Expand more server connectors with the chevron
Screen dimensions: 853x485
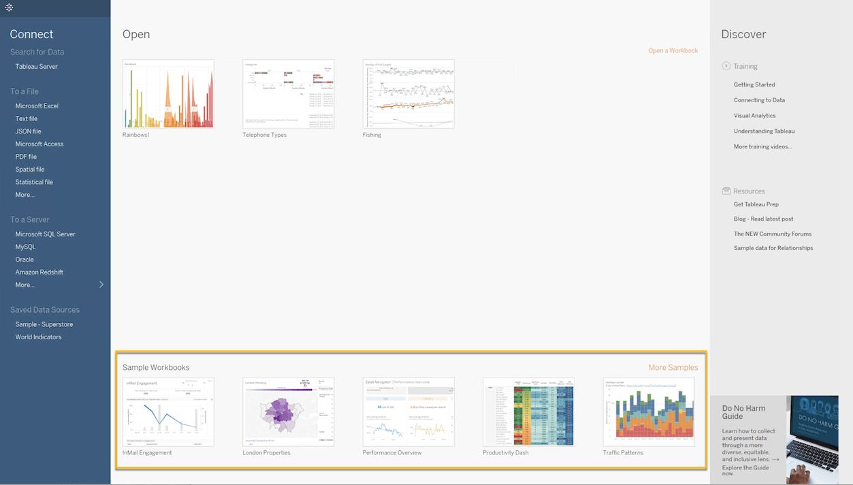[x=101, y=285]
